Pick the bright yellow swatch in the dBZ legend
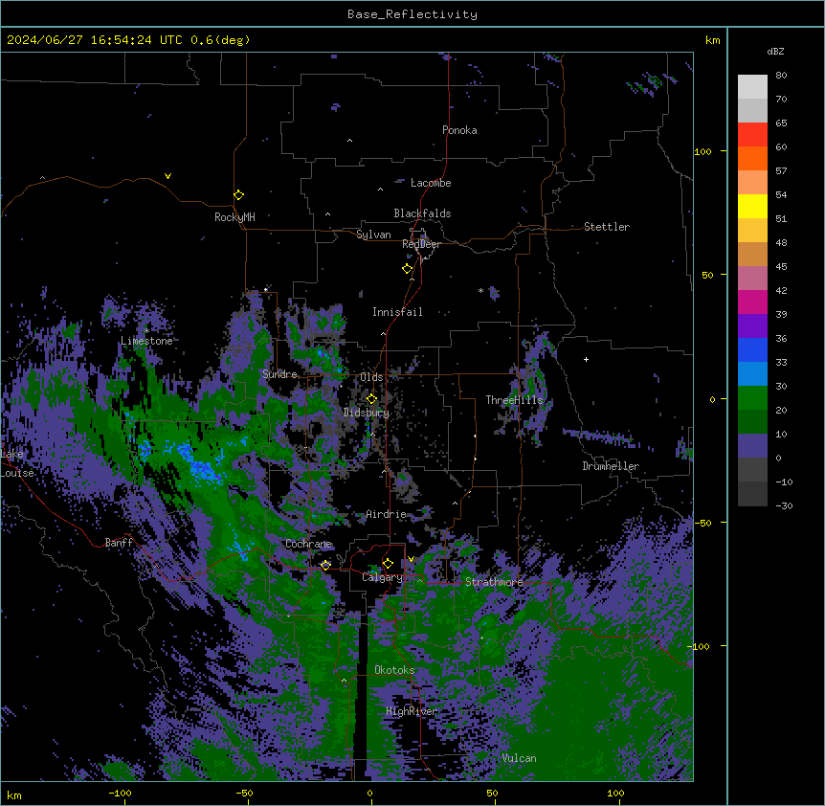The width and height of the screenshot is (825, 806). (752, 206)
